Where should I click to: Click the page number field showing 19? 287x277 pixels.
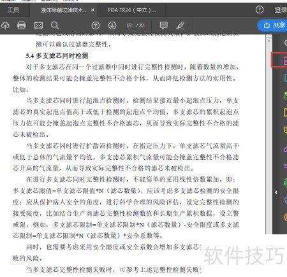(x=129, y=25)
